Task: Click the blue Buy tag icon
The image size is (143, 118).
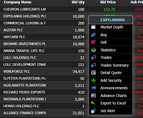Action: (93, 35)
